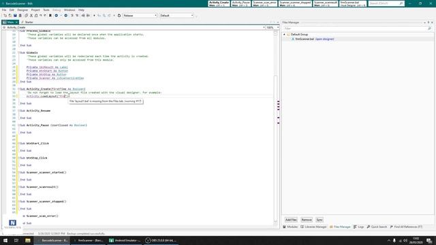This screenshot has width=436, height=245.
Task: Switch to the Libraries Manager tab
Action: click(x=313, y=227)
